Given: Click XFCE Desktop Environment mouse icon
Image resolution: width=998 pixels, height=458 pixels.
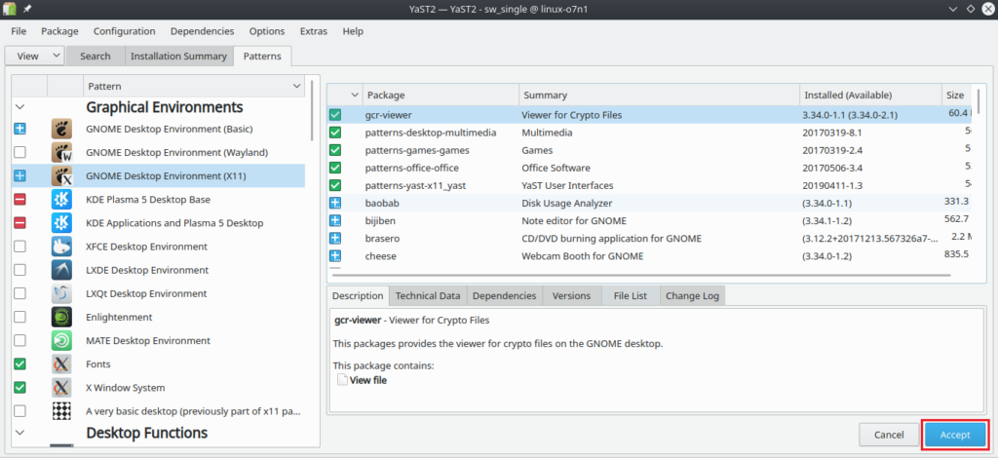Looking at the screenshot, I should point(61,247).
